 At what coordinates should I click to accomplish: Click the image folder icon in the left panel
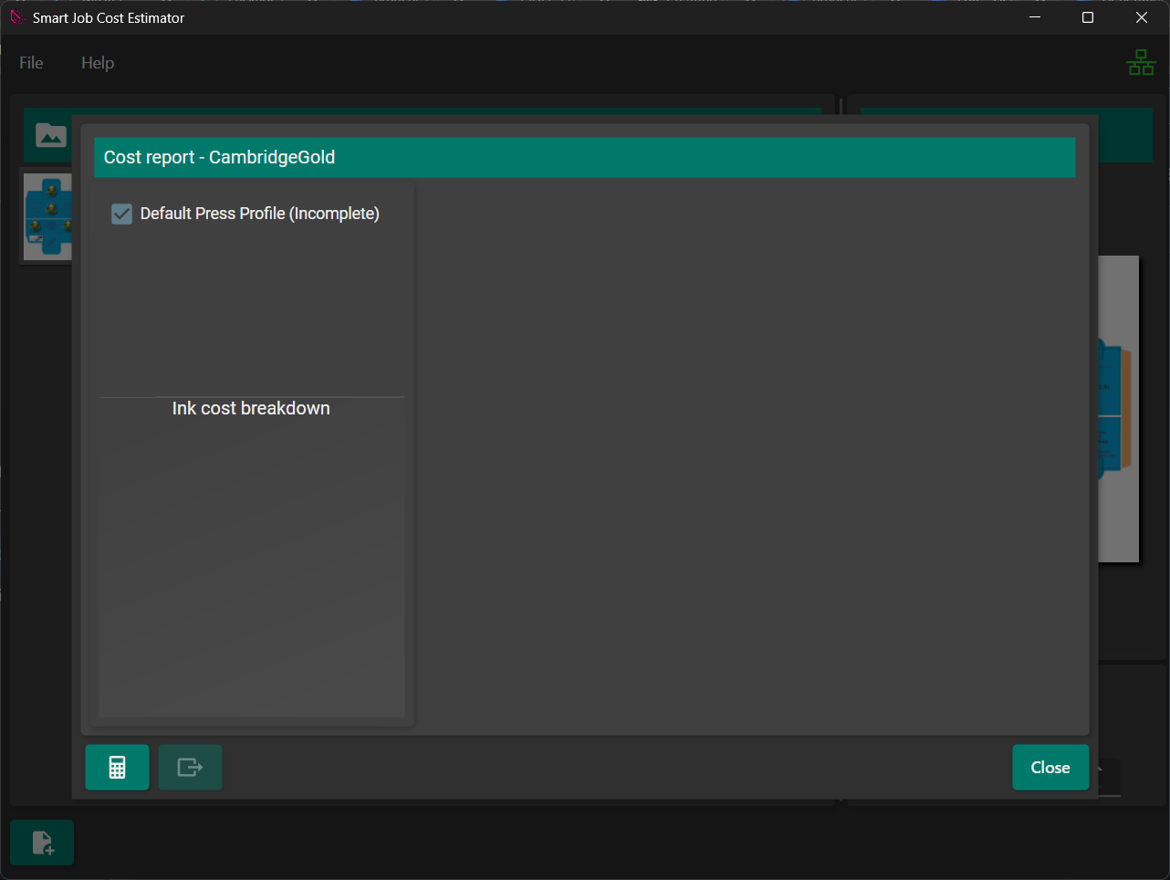[51, 136]
